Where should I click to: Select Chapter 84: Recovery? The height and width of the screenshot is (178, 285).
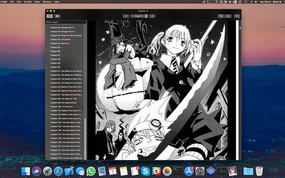pyautogui.click(x=60, y=43)
